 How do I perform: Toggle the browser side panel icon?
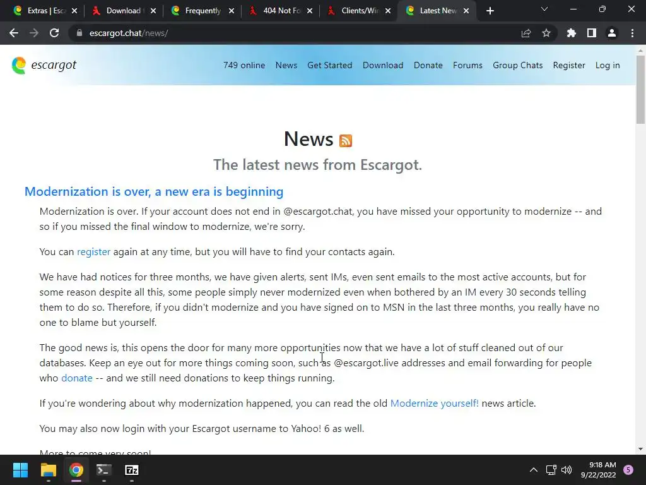coord(592,33)
